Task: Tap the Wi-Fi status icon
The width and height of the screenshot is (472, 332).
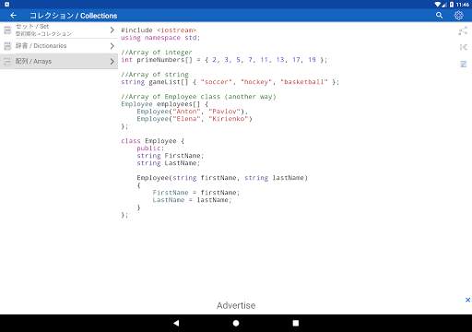Action: 438,5
